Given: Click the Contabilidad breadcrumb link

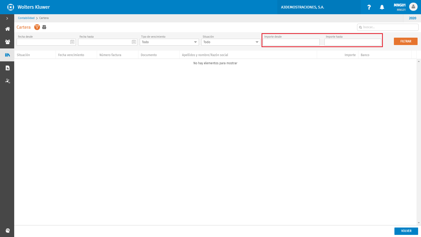Looking at the screenshot, I should click(26, 18).
